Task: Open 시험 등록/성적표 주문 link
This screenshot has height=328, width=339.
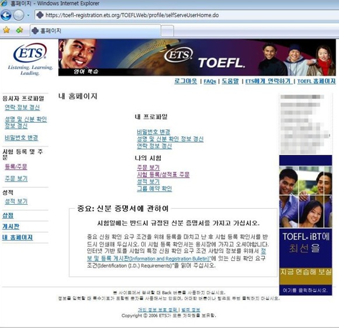Action: pos(163,174)
